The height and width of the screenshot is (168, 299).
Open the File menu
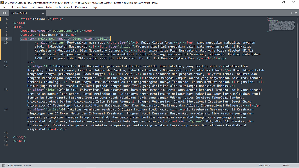point(3,7)
